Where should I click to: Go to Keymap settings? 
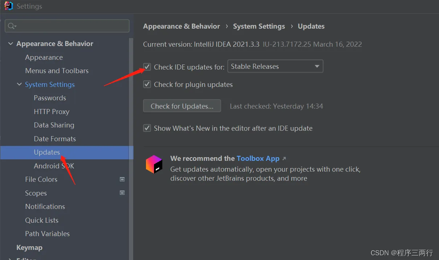pyautogui.click(x=29, y=248)
